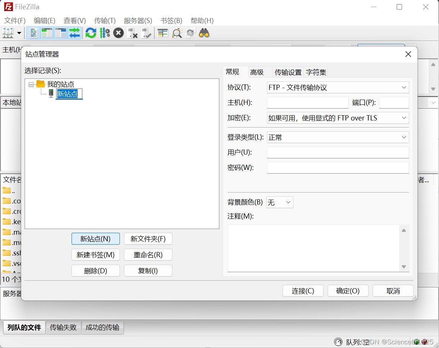Open the 传输(T) menu
This screenshot has width=439, height=348.
(105, 21)
